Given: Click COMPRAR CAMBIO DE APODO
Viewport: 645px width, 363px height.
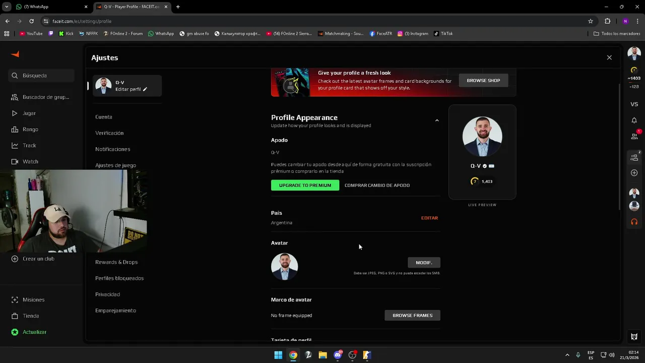Looking at the screenshot, I should (377, 186).
